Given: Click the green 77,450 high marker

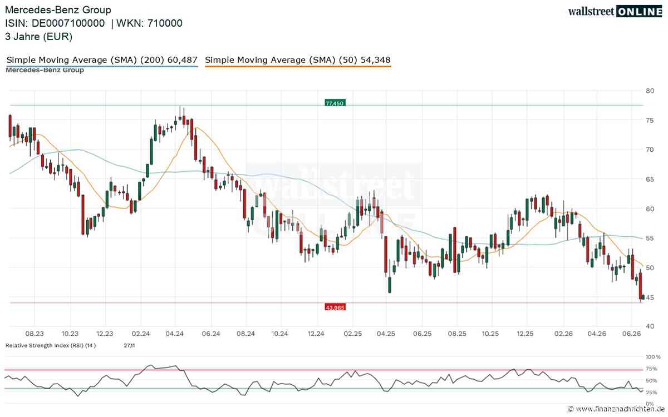Looking at the screenshot, I should (335, 103).
